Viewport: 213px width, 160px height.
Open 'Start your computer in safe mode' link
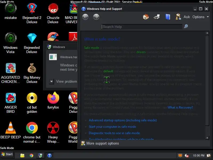(x=112, y=127)
